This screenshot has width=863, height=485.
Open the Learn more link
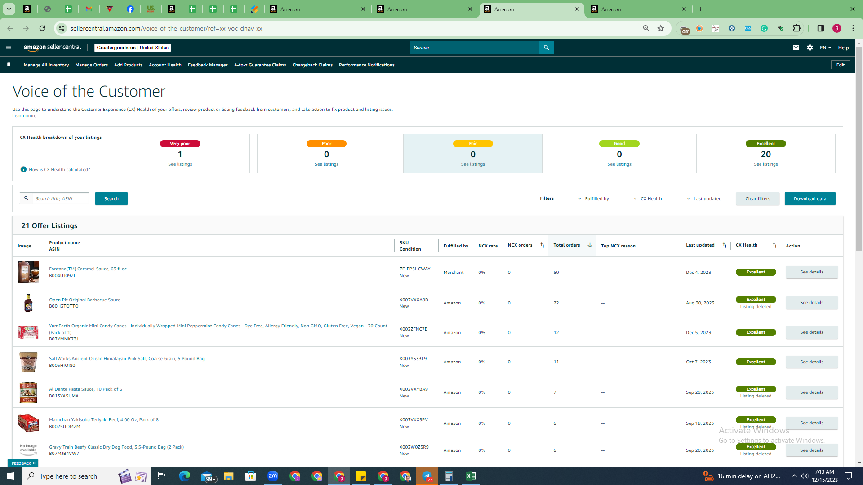coord(24,116)
